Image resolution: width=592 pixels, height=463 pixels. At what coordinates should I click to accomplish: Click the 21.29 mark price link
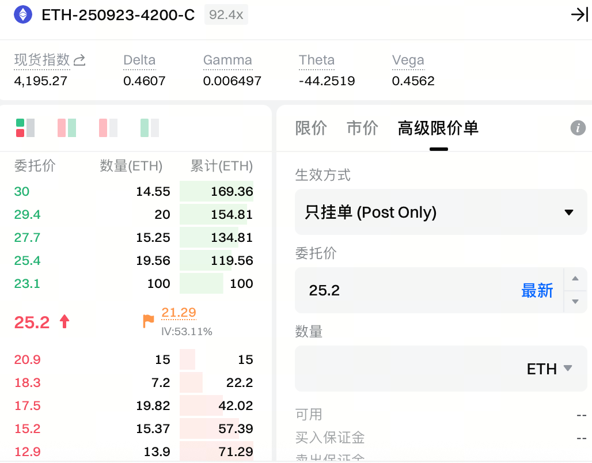click(179, 313)
